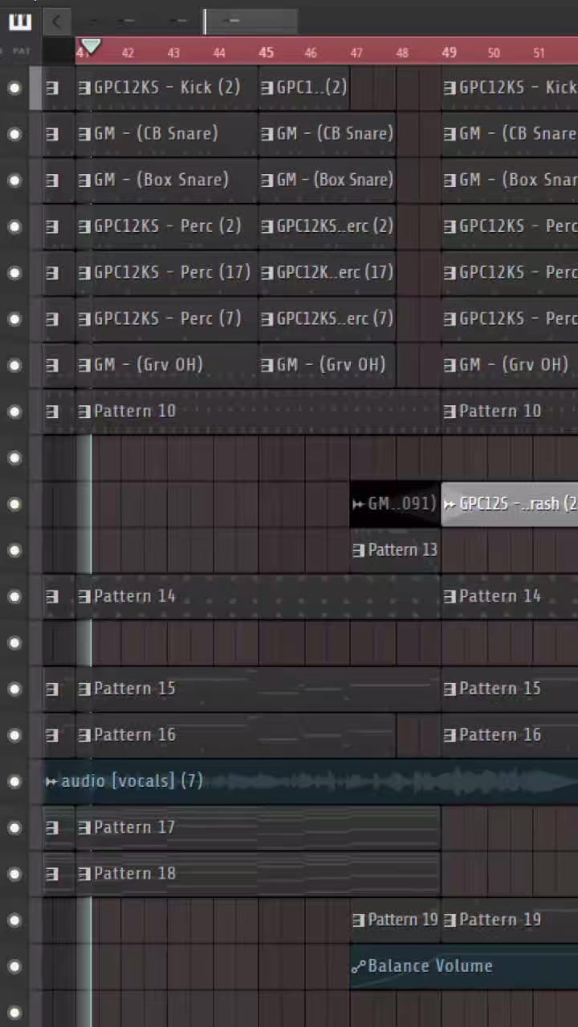Click pattern icon of GPC12KS - Perc (2) at bar 41

[x=84, y=226]
